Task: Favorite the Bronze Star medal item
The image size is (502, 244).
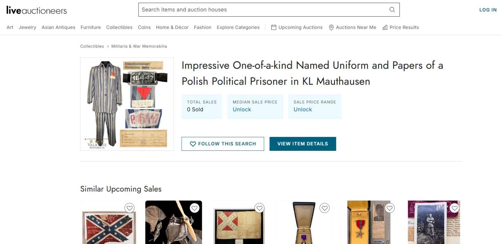Action: 390,208
